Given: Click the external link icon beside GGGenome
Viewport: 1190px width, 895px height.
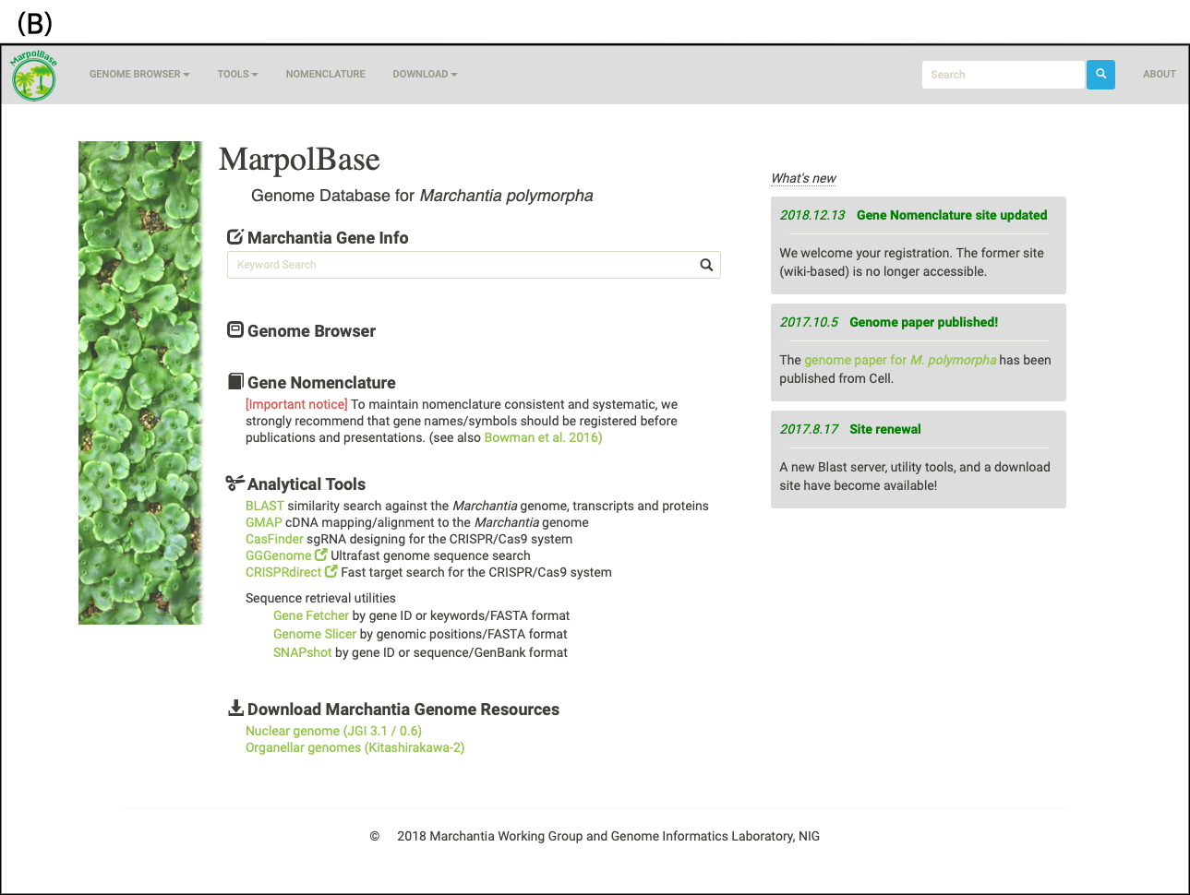Looking at the screenshot, I should coord(321,555).
